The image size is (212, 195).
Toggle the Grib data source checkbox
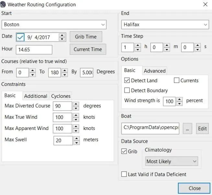(x=124, y=151)
